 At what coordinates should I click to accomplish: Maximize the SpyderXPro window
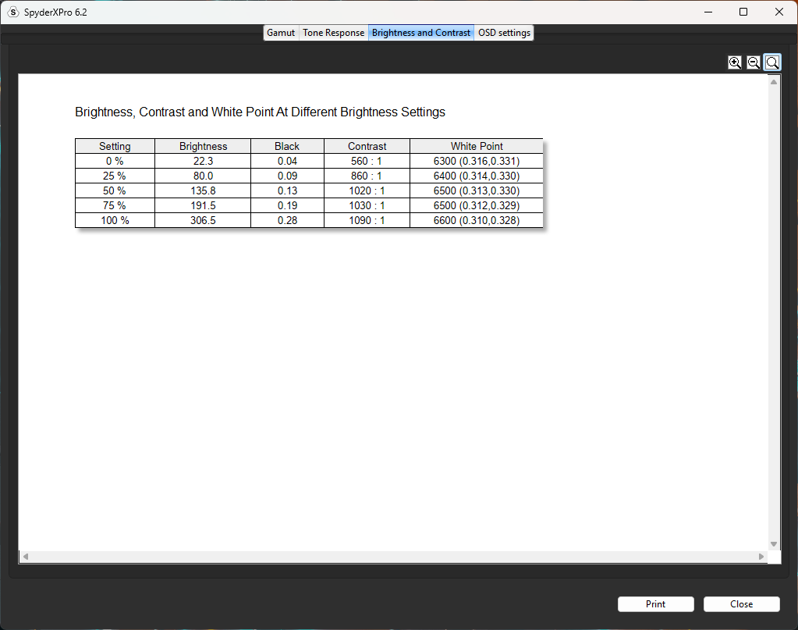point(743,12)
